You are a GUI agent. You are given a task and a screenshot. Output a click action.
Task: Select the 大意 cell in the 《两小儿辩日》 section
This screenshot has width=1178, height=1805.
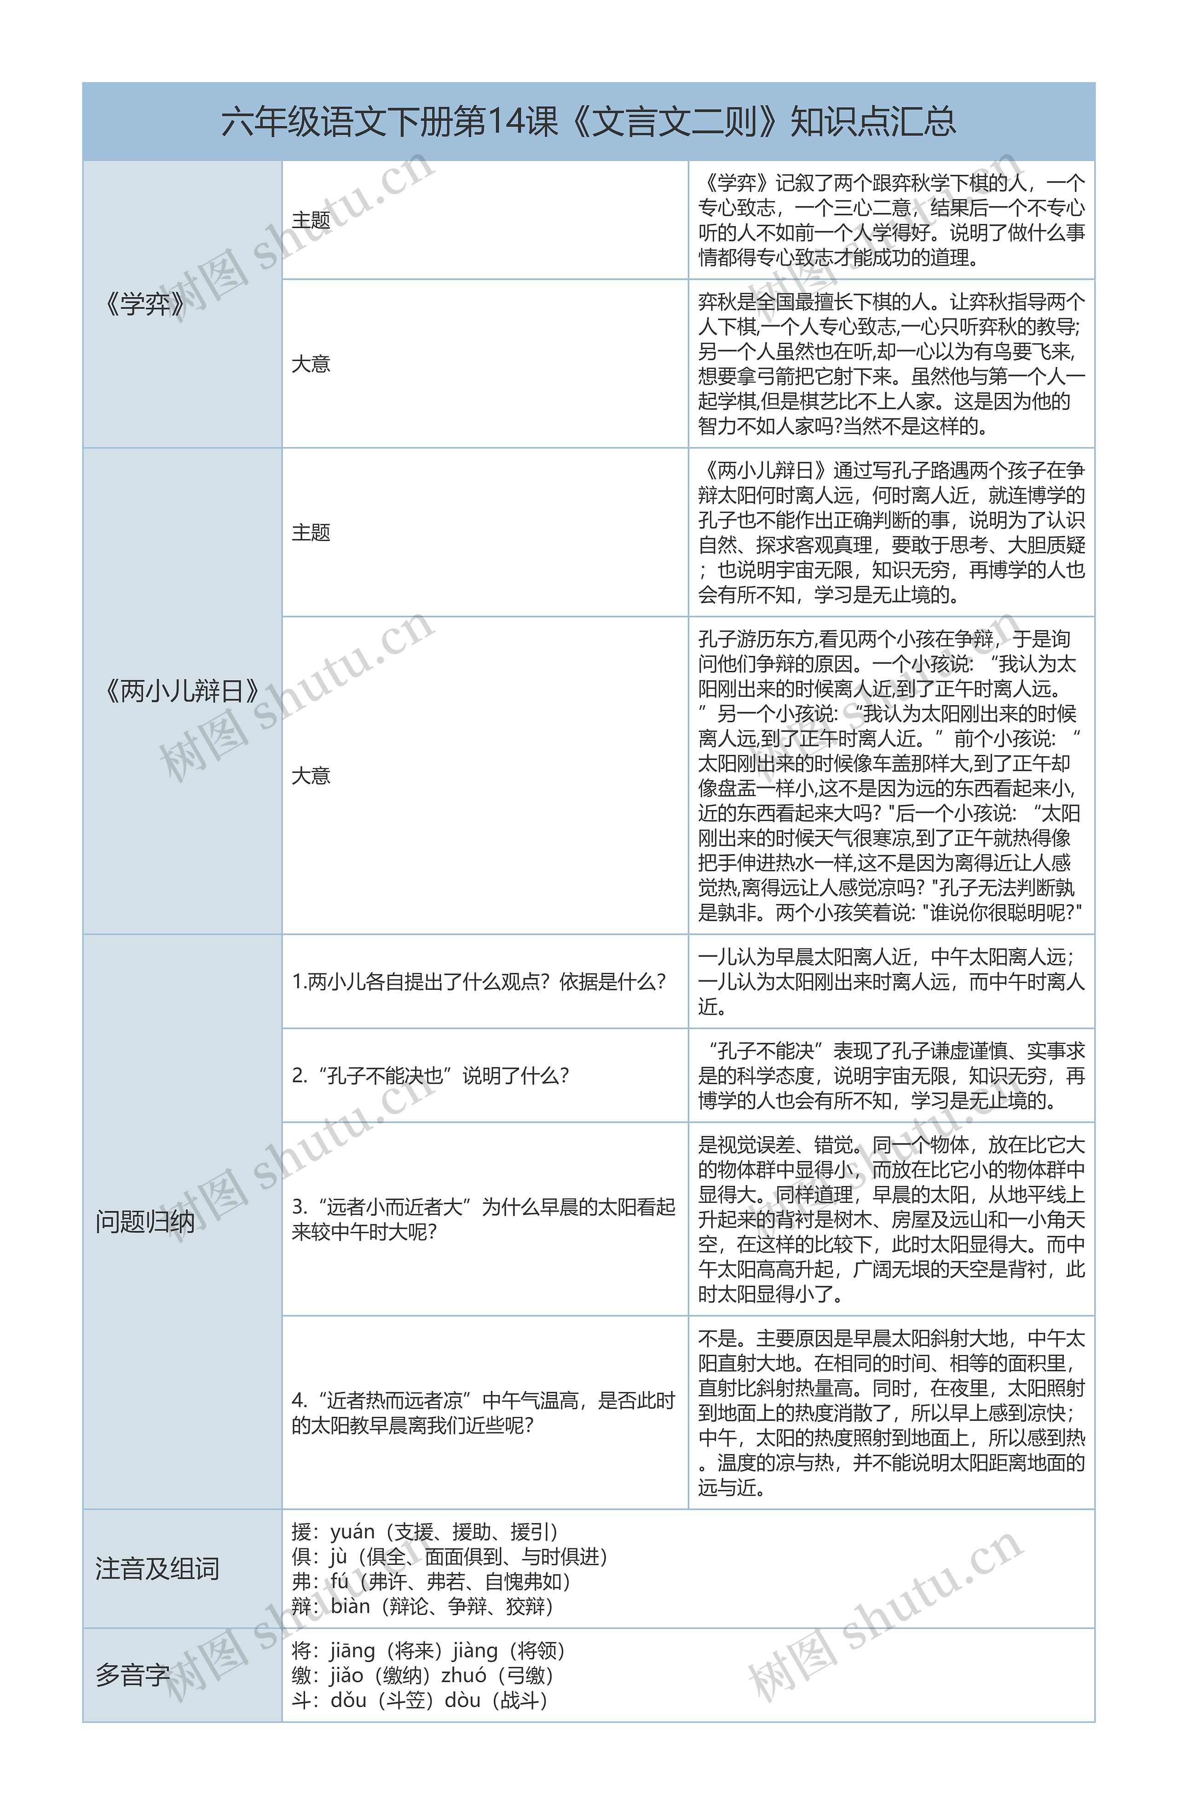tap(485, 776)
